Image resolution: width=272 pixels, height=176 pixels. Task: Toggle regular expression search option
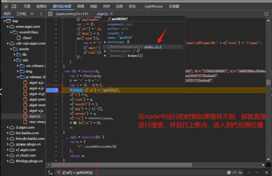click(235, 172)
